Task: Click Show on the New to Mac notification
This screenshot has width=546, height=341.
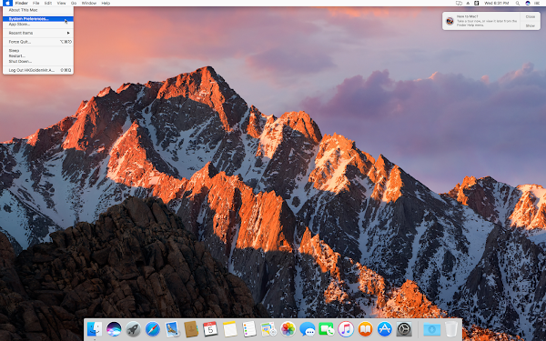Action: (531, 25)
